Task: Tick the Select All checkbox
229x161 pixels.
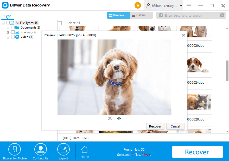Action: pos(60,23)
